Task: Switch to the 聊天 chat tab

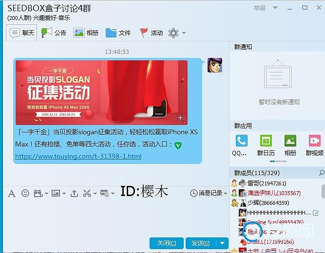Action: [22, 33]
